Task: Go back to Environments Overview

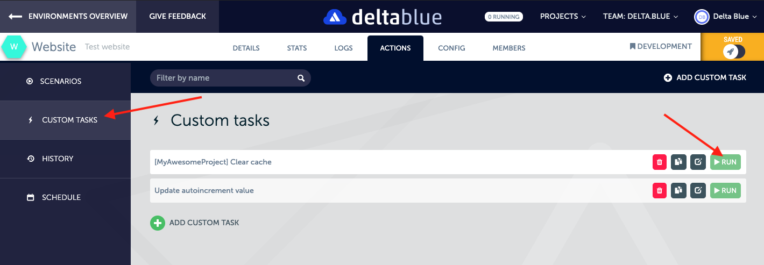Action: [x=68, y=16]
